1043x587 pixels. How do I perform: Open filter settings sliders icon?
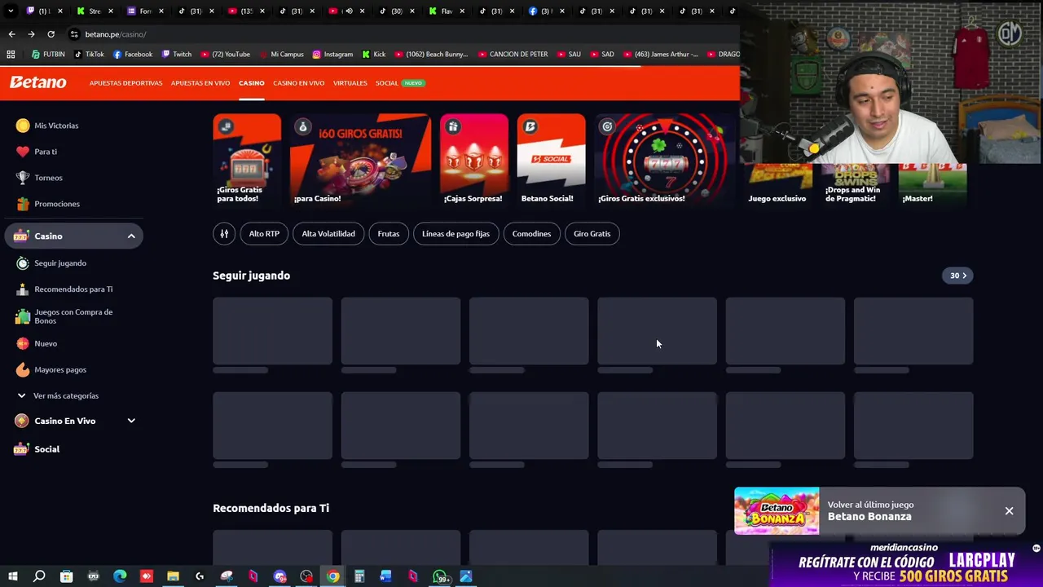point(224,234)
